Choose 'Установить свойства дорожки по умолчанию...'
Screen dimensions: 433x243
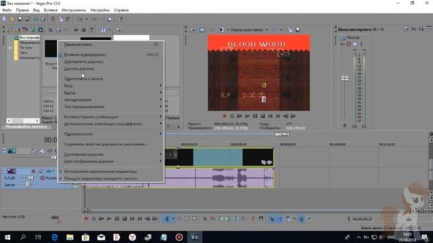point(112,144)
